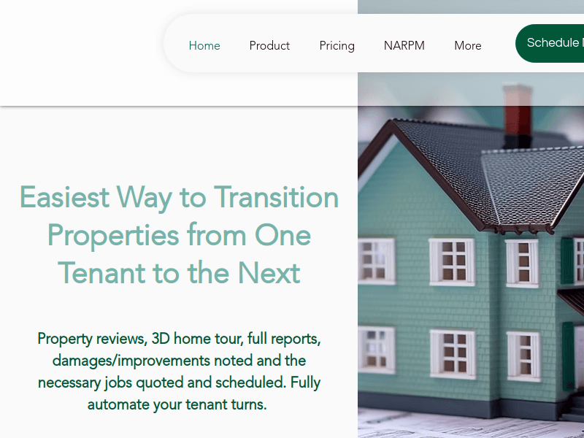The height and width of the screenshot is (438, 584).
Task: Click the green Schedule button
Action: [550, 43]
